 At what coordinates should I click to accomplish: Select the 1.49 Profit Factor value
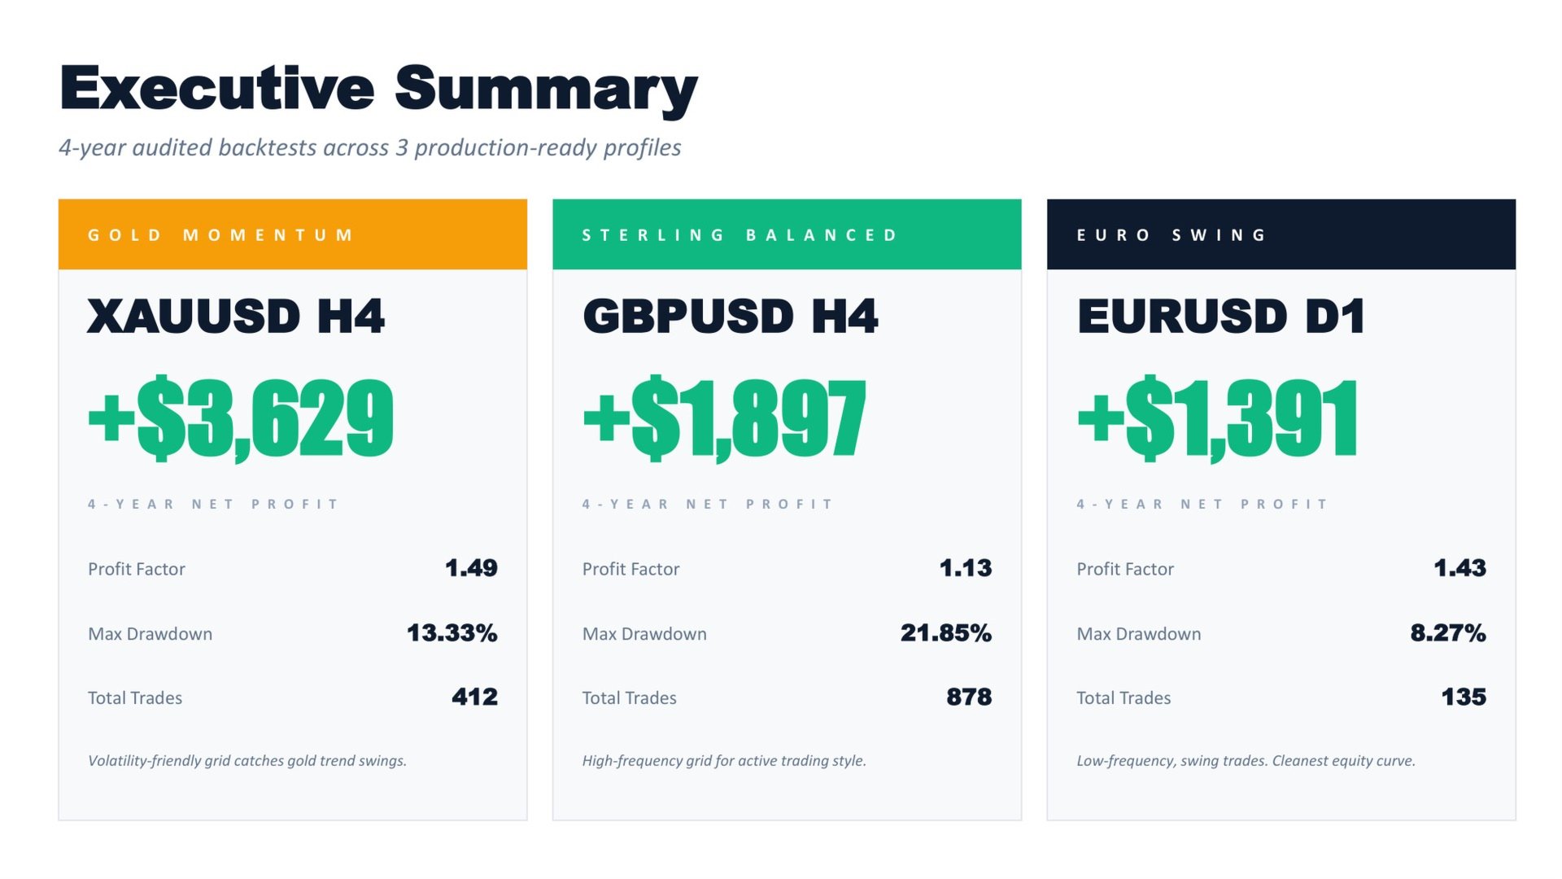tap(471, 568)
